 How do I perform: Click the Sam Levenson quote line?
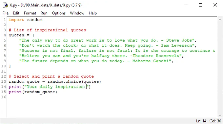pyautogui.click(x=108, y=45)
